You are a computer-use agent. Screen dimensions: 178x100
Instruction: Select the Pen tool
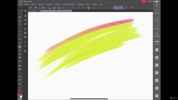(19, 39)
